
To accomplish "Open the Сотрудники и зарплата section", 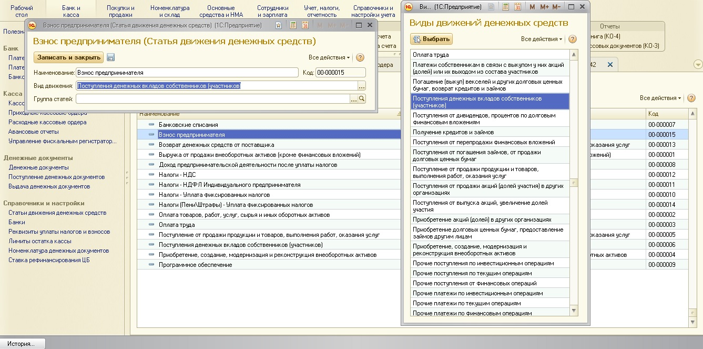I will coord(272,12).
